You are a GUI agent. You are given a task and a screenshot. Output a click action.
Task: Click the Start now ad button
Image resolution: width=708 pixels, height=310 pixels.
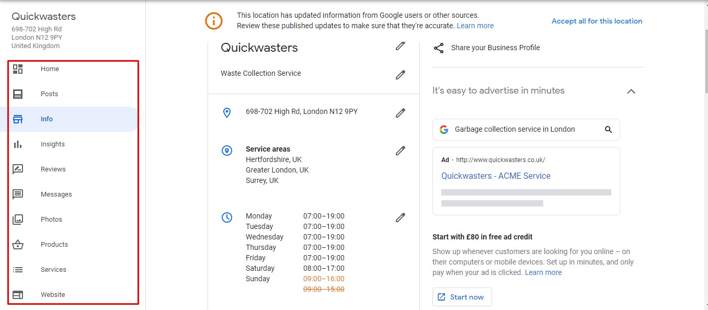pyautogui.click(x=462, y=297)
